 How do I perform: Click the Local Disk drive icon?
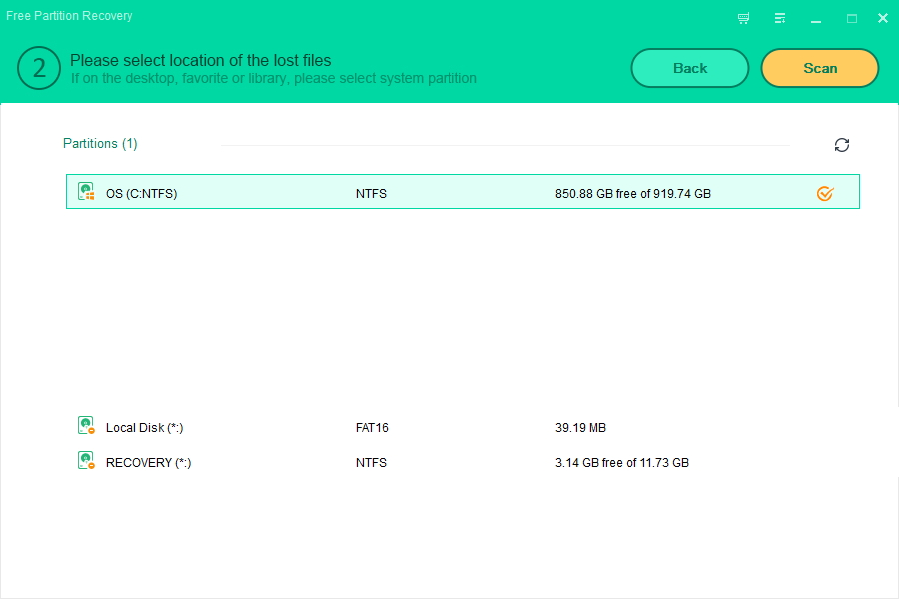[87, 426]
